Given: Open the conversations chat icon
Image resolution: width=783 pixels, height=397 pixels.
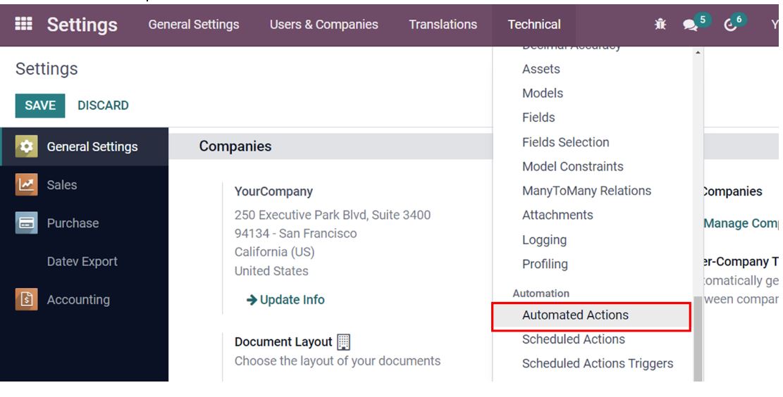Looking at the screenshot, I should pos(690,25).
